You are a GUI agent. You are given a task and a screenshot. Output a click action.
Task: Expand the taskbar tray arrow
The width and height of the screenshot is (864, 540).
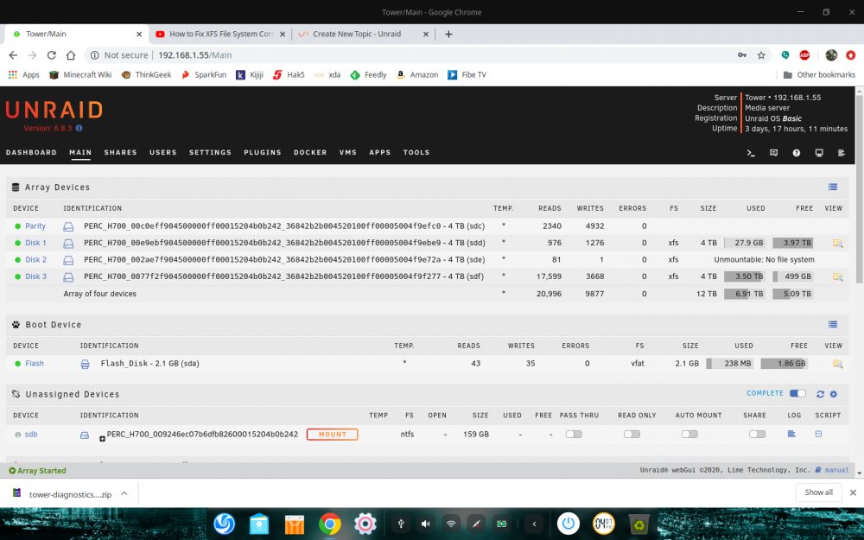(534, 524)
